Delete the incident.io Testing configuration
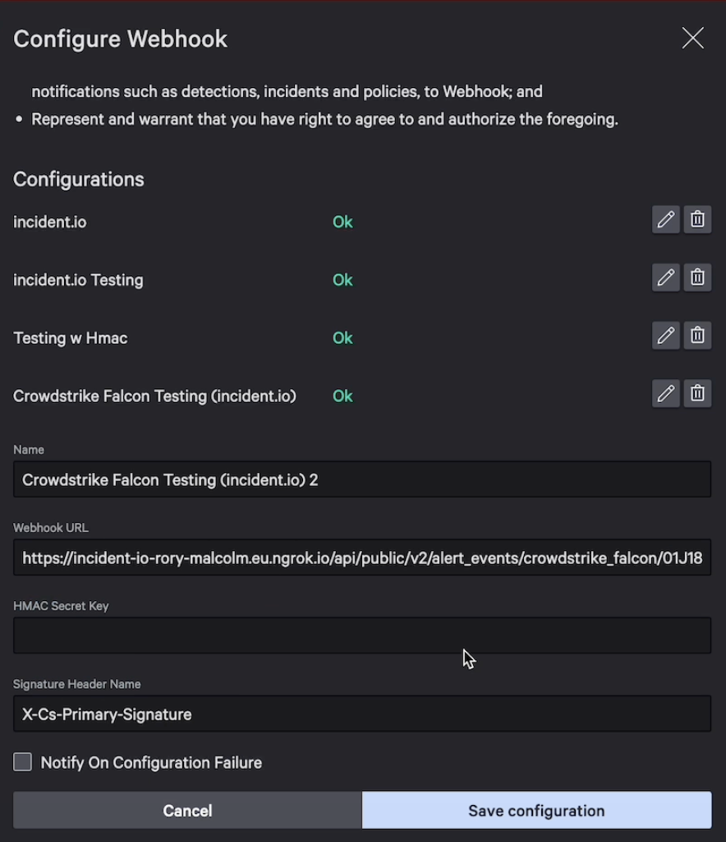The image size is (726, 842). 697,278
